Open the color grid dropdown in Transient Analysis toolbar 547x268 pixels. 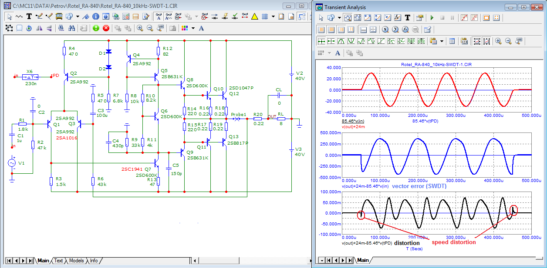tap(329, 53)
